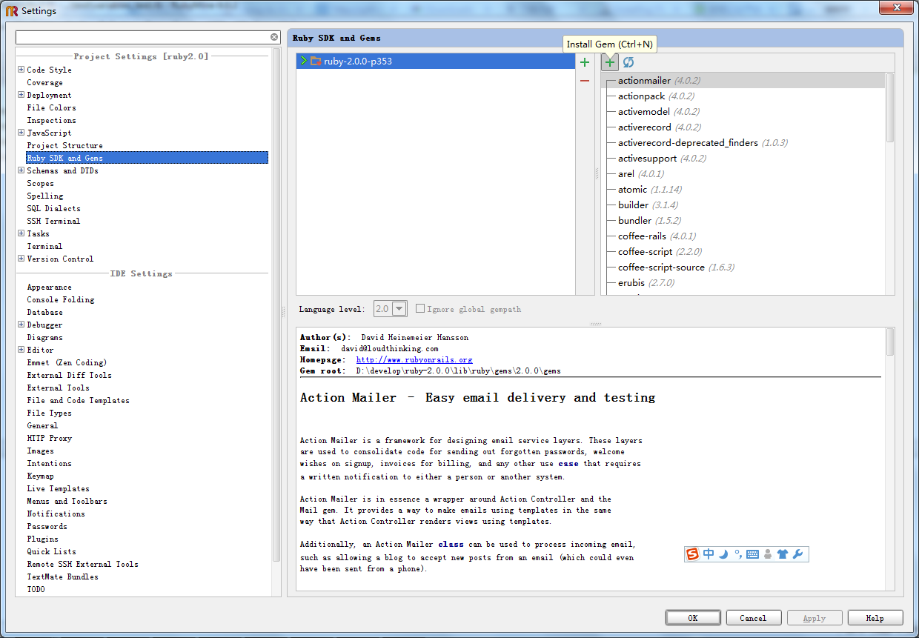The height and width of the screenshot is (638, 919).
Task: Expand the Code Style tree node
Action: click(x=21, y=70)
